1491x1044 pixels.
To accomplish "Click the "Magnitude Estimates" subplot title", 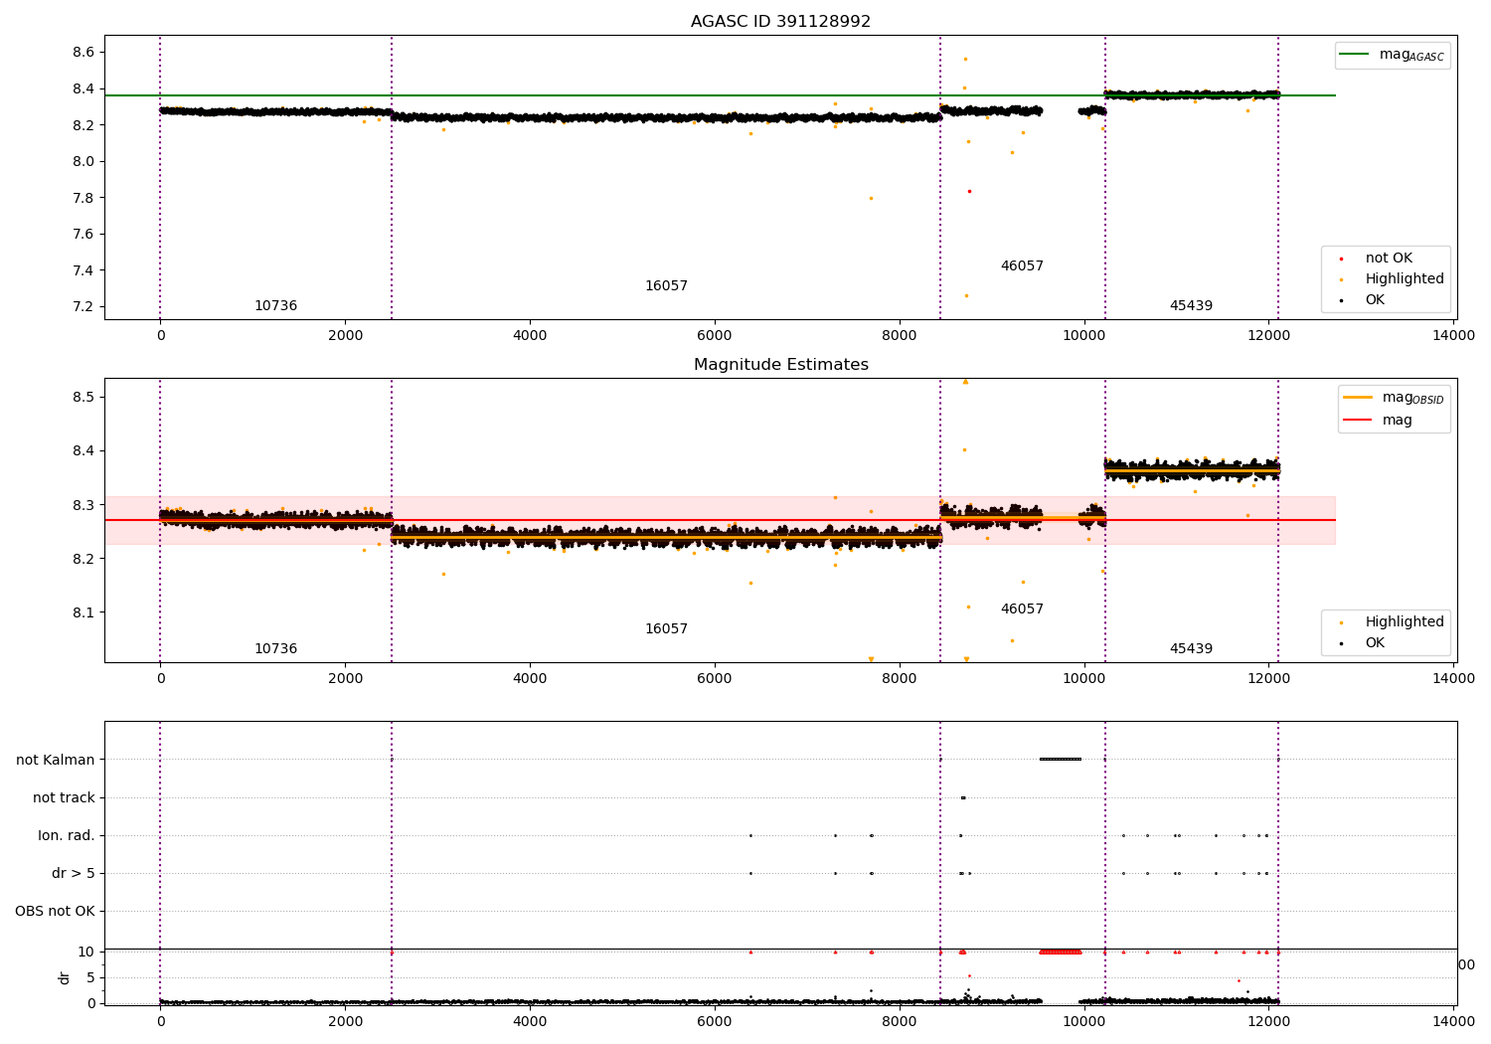I will [x=780, y=365].
